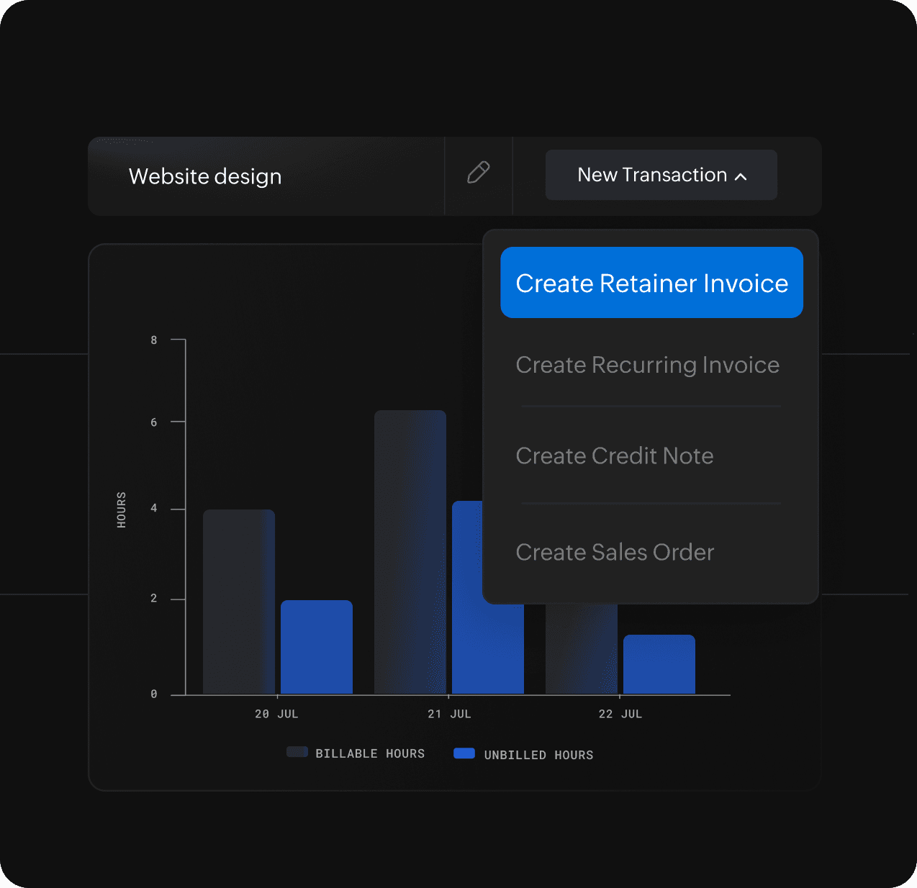Toggle the BILLABLE HOURS legend label

tap(370, 753)
